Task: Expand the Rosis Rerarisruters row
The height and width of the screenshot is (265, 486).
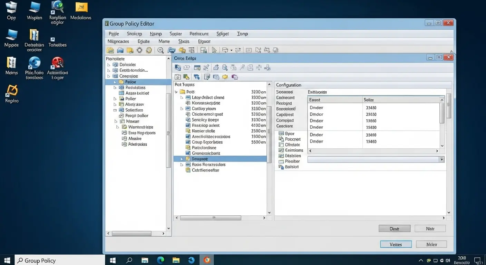Action: point(182,165)
